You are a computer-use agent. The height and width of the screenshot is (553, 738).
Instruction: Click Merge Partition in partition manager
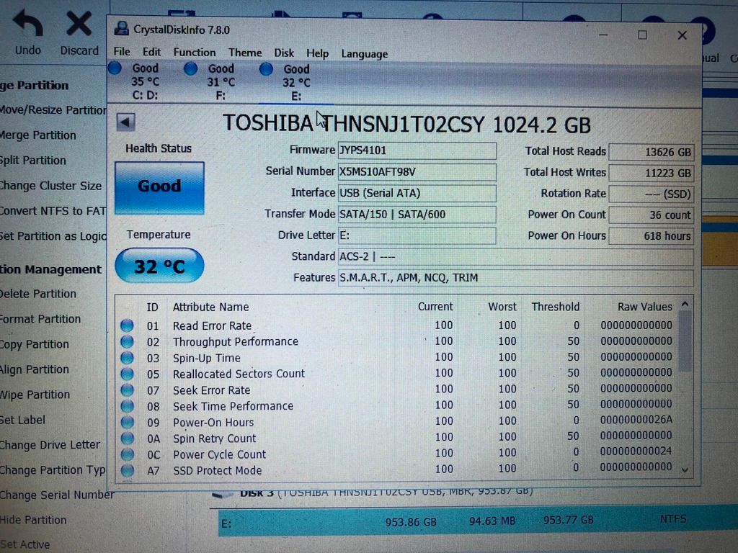(38, 135)
